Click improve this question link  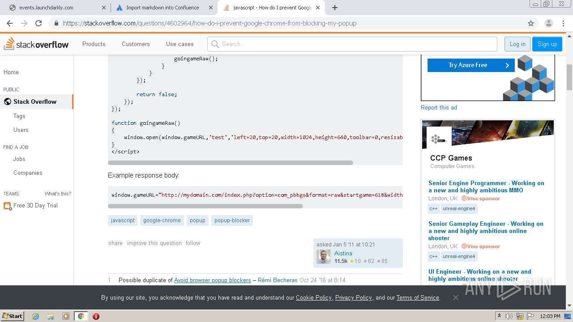click(154, 243)
